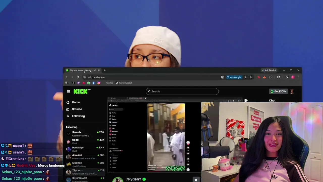This screenshot has height=182, width=323.
Task: Open the New Tab bookmark
Action: coord(109,83)
